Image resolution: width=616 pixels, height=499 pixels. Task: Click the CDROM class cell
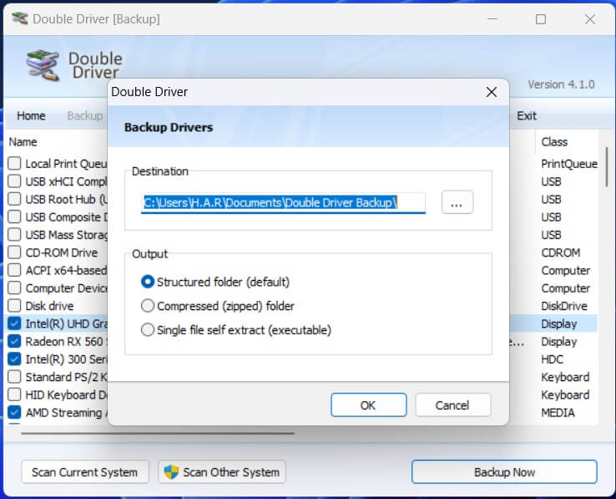(561, 252)
